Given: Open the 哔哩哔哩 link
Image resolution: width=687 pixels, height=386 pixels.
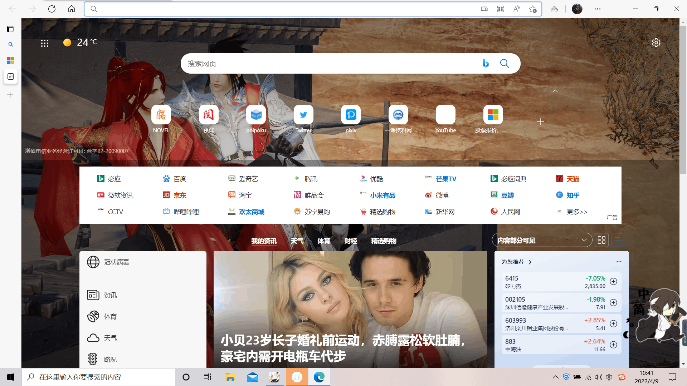Looking at the screenshot, I should (186, 212).
